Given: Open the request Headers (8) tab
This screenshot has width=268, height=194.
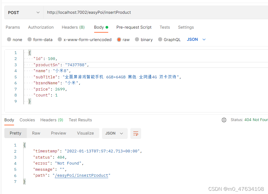Looking at the screenshot, I should pyautogui.click(x=73, y=27).
